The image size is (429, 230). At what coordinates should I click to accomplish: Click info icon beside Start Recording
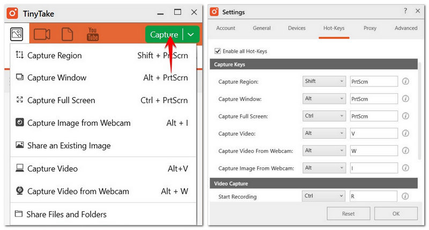[x=406, y=196]
